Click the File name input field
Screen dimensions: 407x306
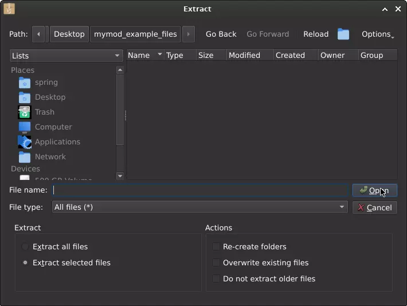pyautogui.click(x=199, y=190)
